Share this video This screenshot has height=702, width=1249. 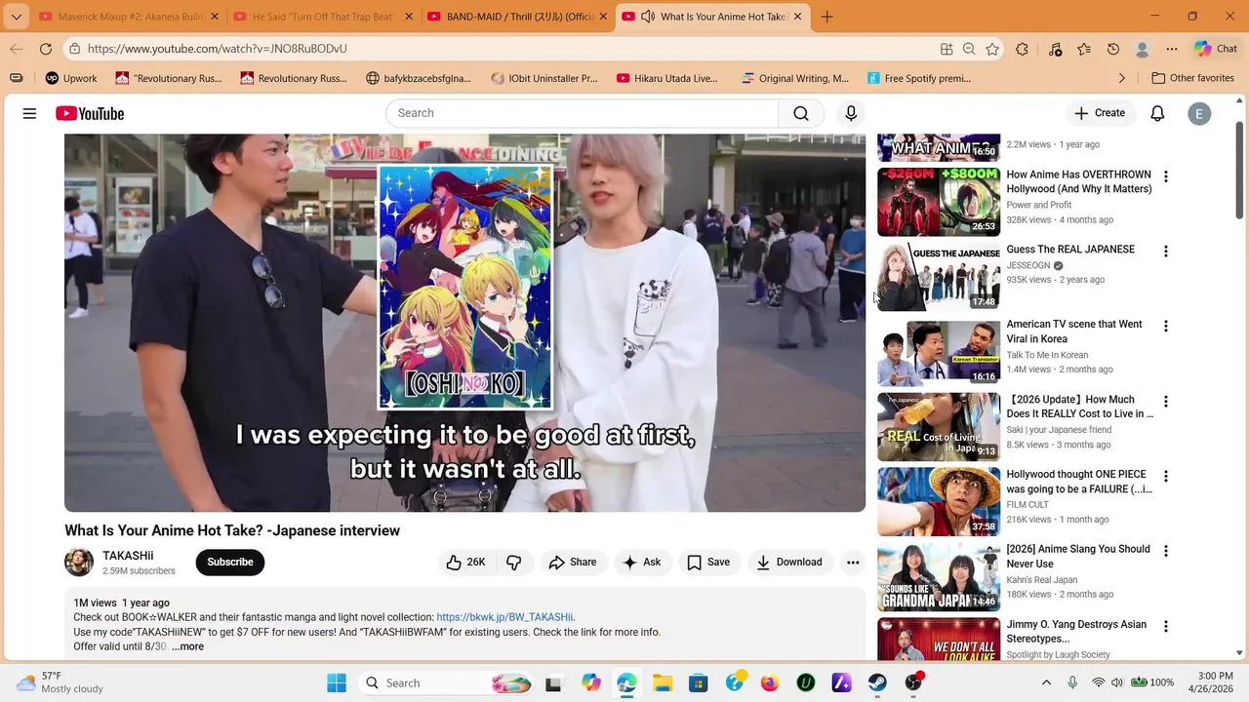pyautogui.click(x=573, y=562)
